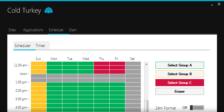Click the 2:00 pm time label
Image resolution: width=224 pixels, height=112 pixels.
tap(21, 91)
